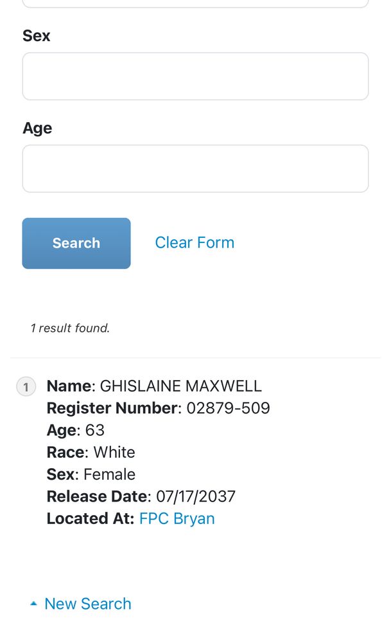Click the '1 result found' text
391x643 pixels.
coord(70,328)
